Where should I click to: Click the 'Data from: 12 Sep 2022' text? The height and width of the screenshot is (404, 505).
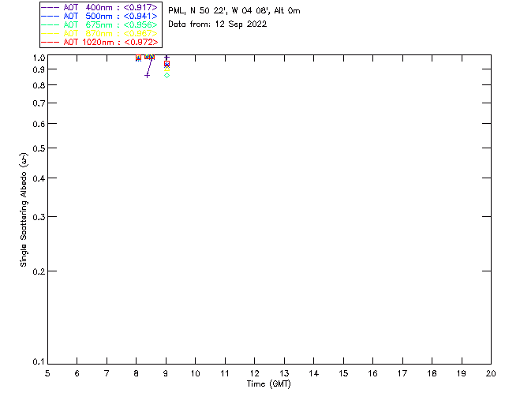click(x=218, y=24)
